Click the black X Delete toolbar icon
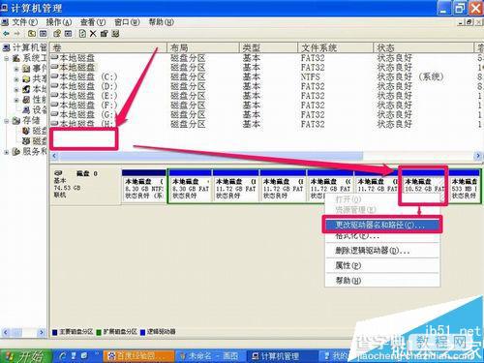The width and height of the screenshot is (484, 363). [x=93, y=34]
